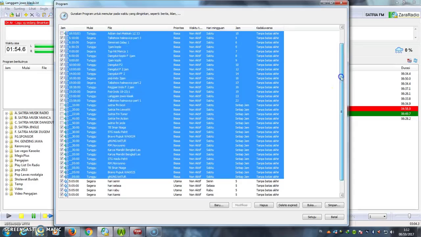Screen dimensions: 421x237
Task: Click the Buka... button
Action: click(311, 205)
